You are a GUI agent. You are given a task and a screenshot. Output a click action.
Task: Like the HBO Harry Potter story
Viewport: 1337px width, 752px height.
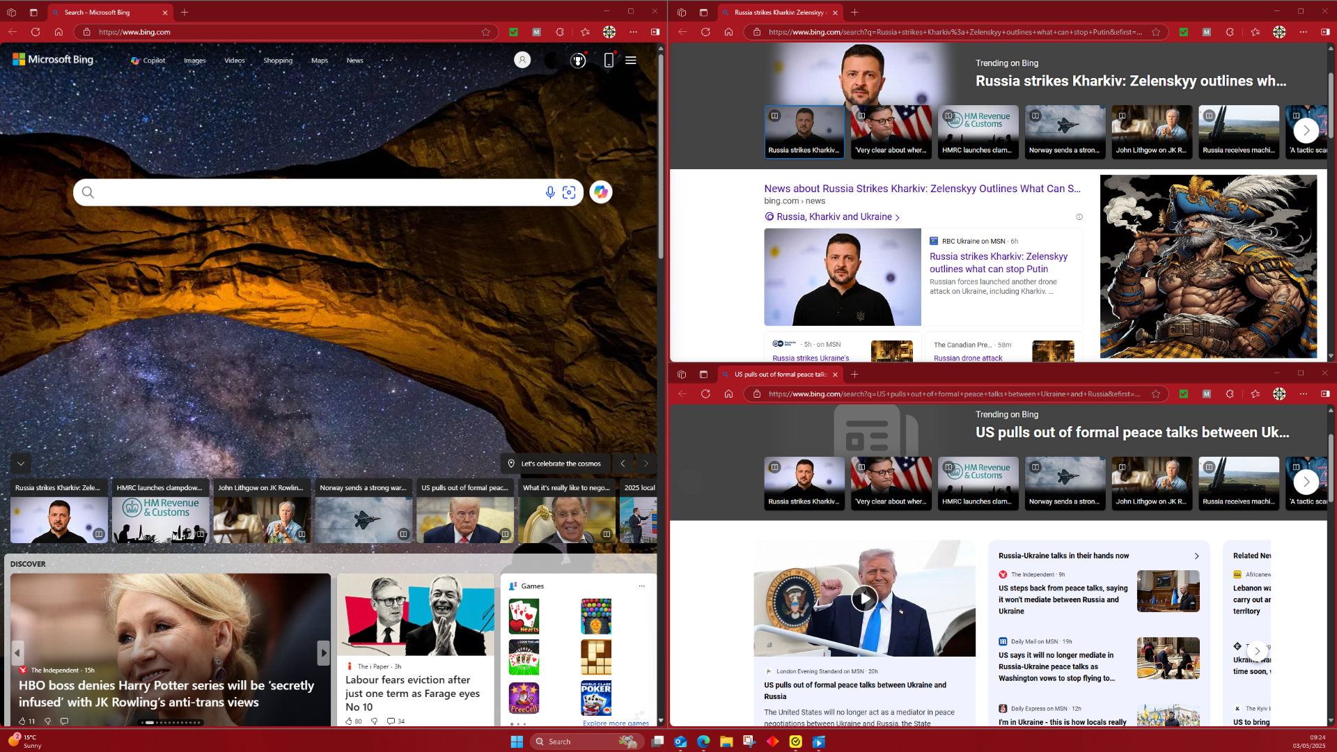[x=23, y=721]
